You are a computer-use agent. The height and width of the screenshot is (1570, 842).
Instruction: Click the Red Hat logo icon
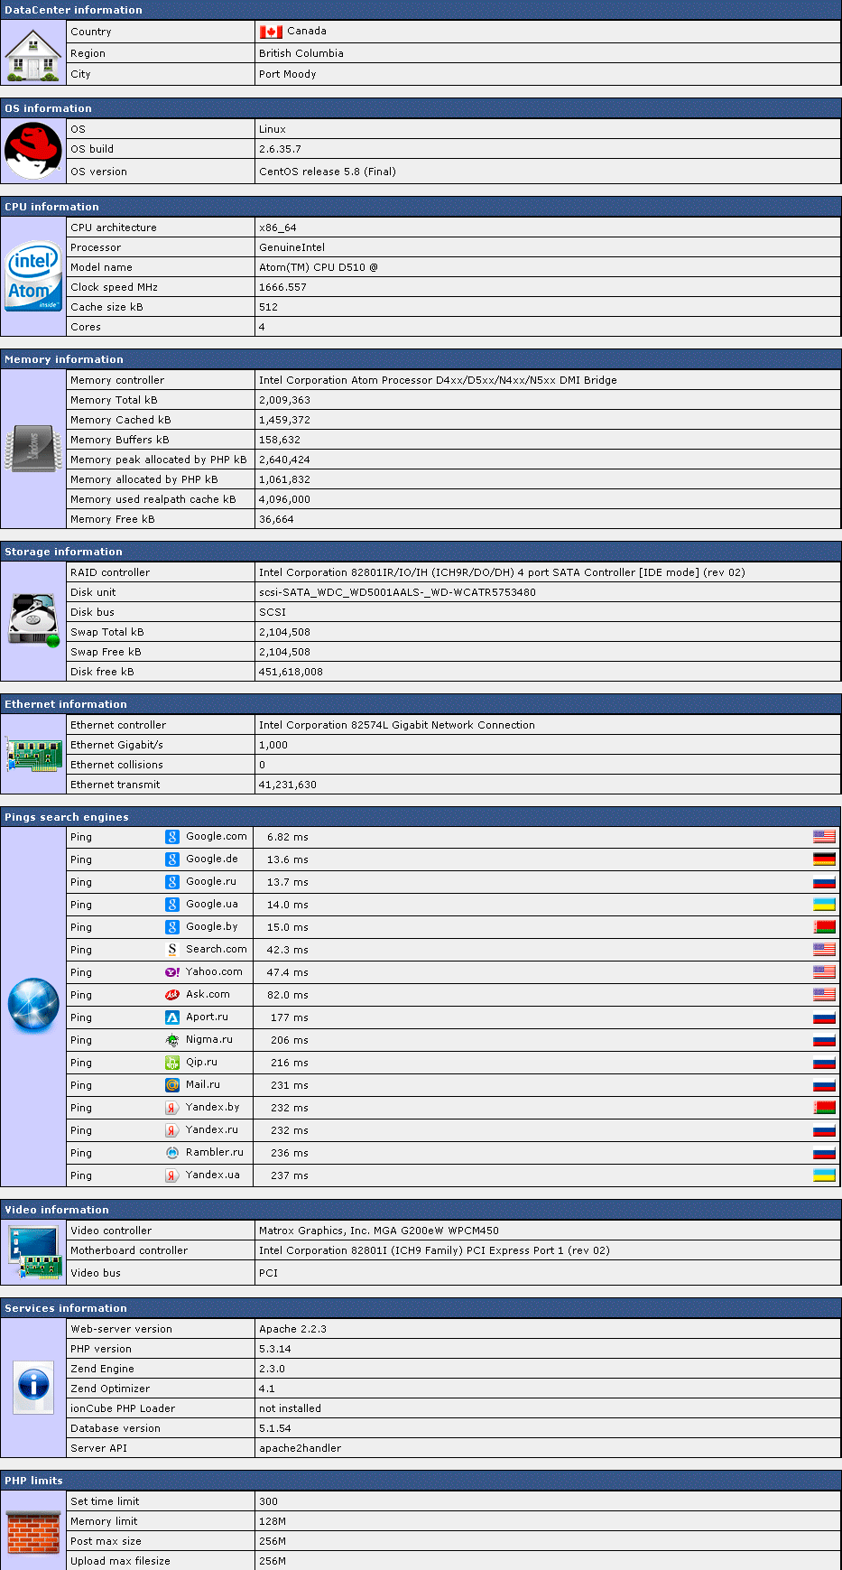pyautogui.click(x=33, y=151)
